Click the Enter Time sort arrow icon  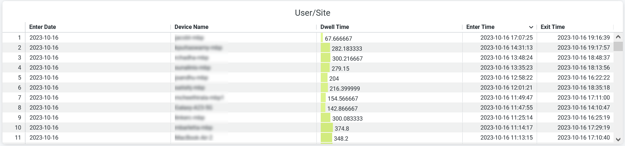[531, 27]
